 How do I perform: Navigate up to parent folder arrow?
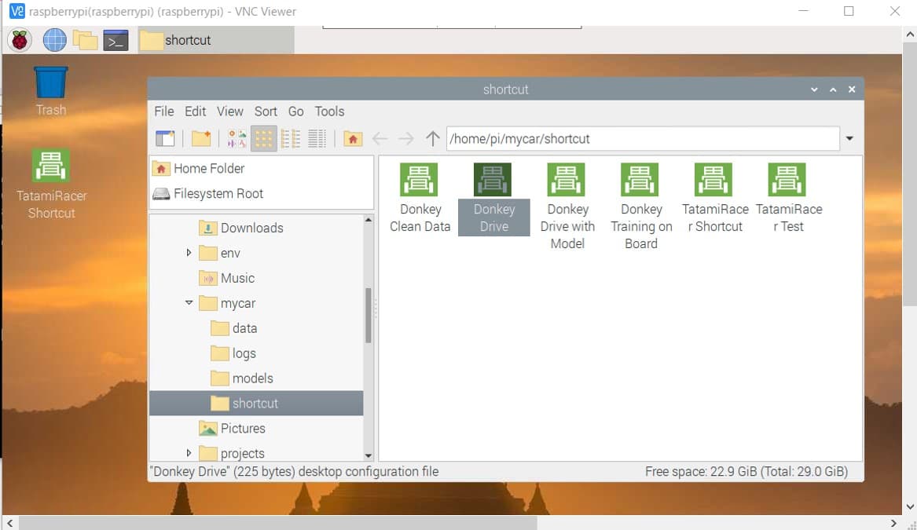click(x=433, y=138)
